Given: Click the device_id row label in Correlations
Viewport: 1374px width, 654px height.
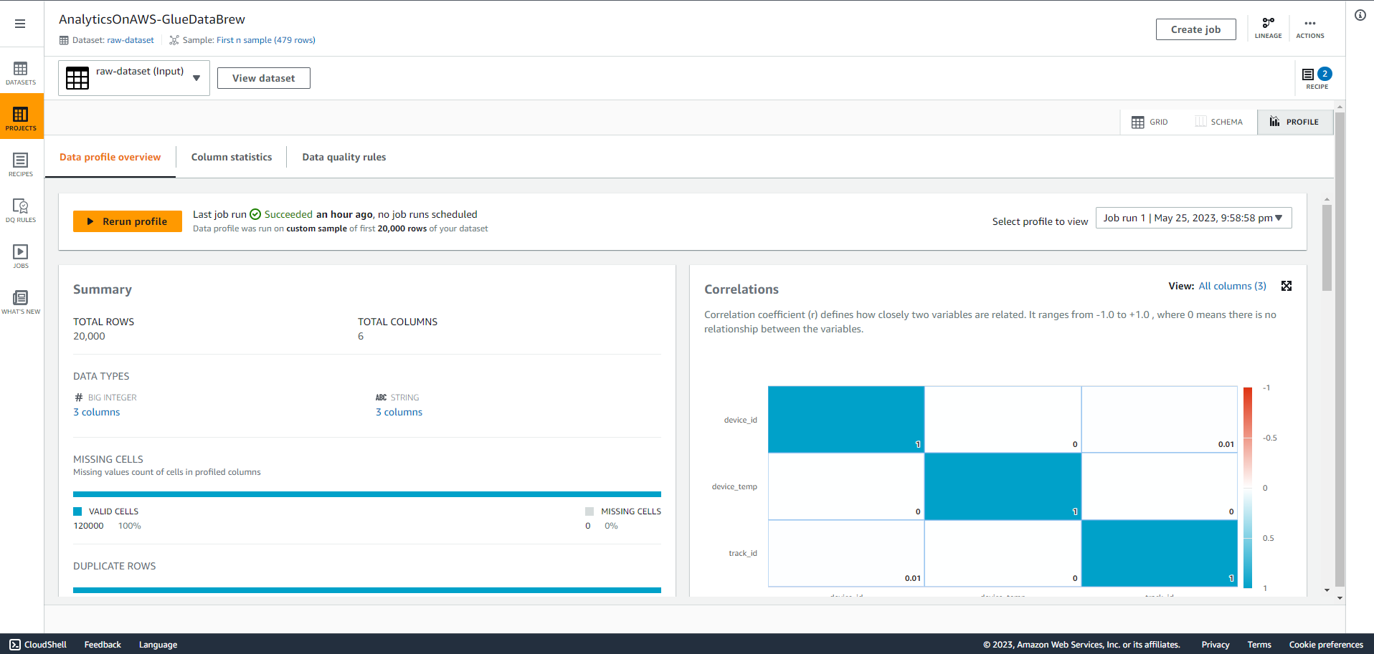Looking at the screenshot, I should pyautogui.click(x=740, y=420).
